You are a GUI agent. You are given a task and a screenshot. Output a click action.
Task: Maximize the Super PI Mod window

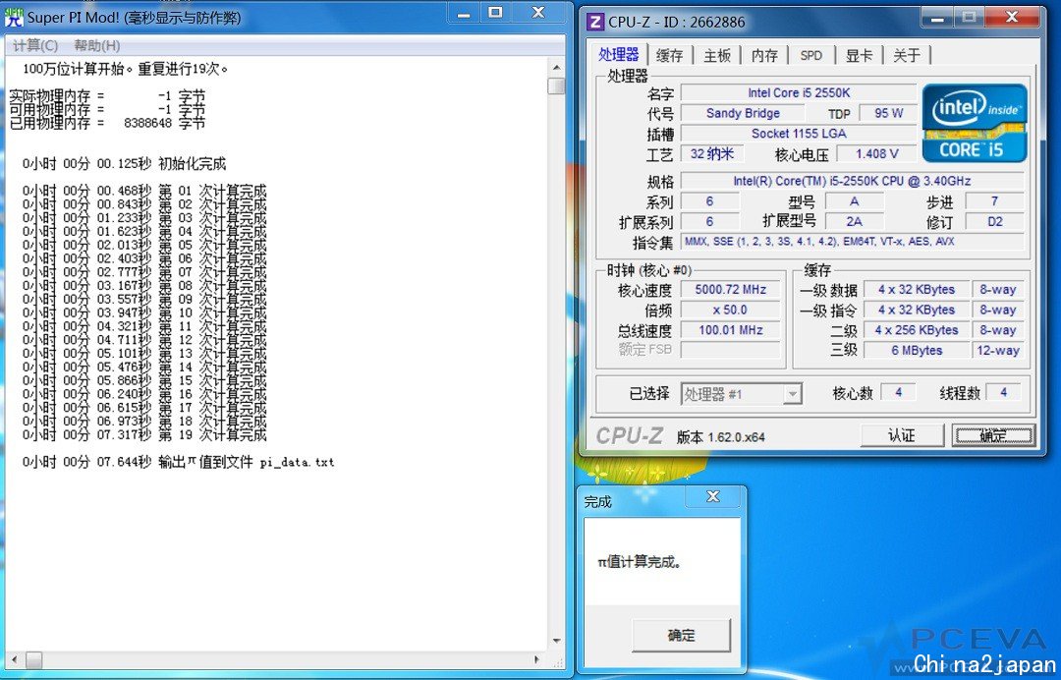(x=496, y=14)
